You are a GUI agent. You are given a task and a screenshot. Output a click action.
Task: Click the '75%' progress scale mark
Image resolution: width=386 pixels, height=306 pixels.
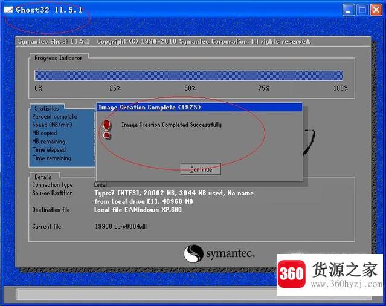pyautogui.click(x=264, y=88)
